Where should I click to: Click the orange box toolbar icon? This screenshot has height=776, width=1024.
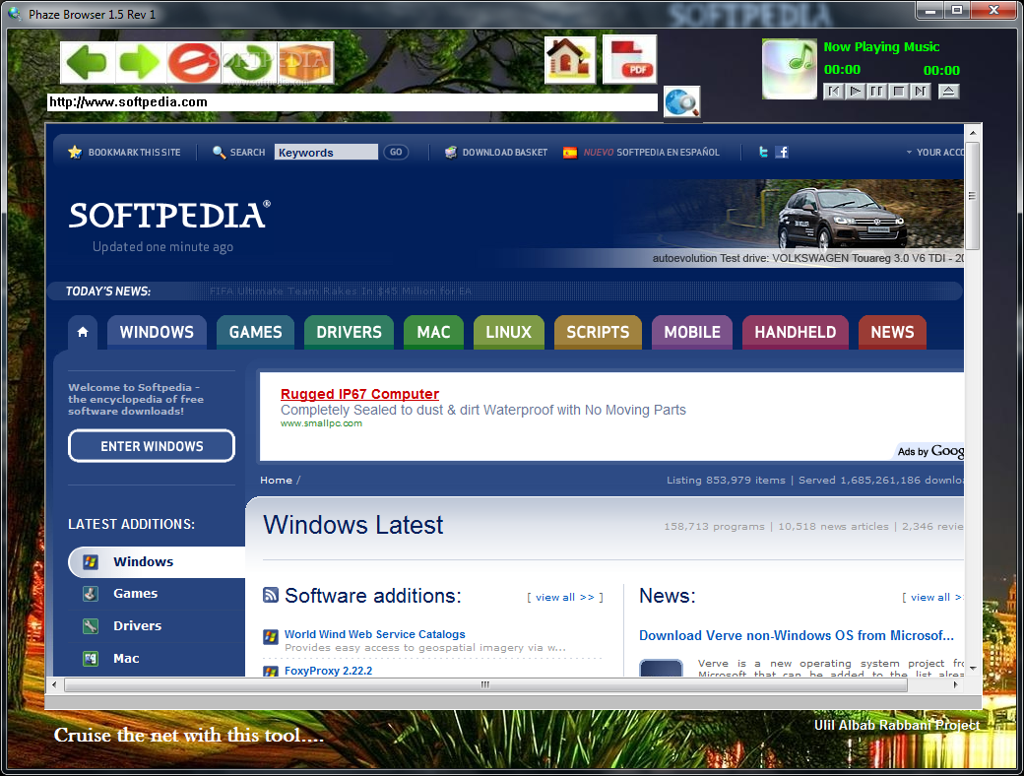[305, 62]
